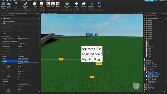Expand the AnchorPoint property

click(x=1, y=36)
